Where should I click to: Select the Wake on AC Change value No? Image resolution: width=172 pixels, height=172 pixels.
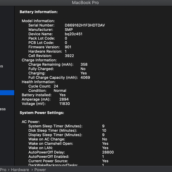(x=105, y=139)
